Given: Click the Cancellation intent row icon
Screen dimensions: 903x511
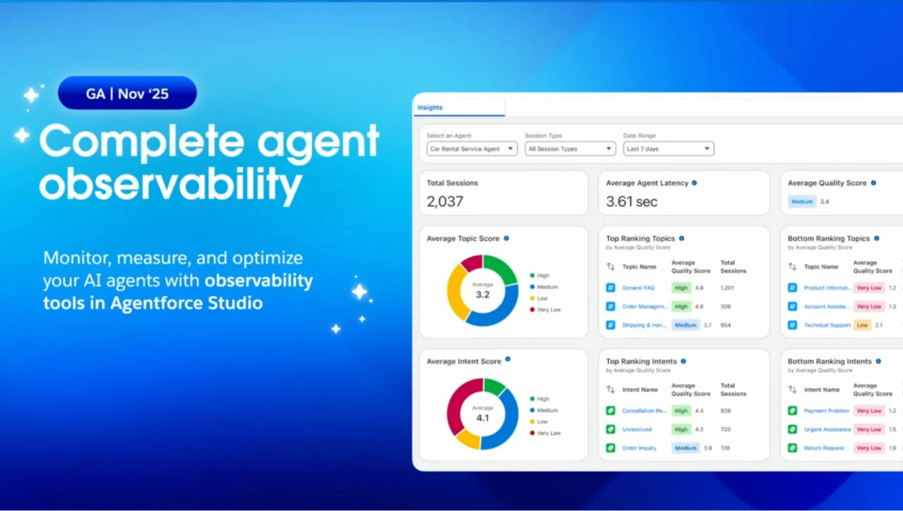Looking at the screenshot, I should (610, 411).
